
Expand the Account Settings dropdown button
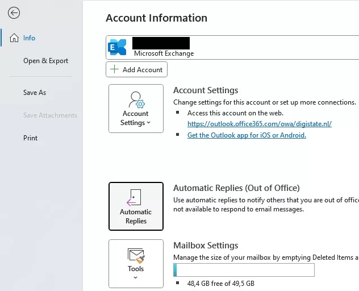click(x=136, y=109)
